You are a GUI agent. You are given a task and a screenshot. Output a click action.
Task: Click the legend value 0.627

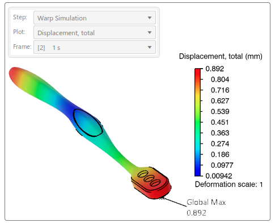coord(220,101)
